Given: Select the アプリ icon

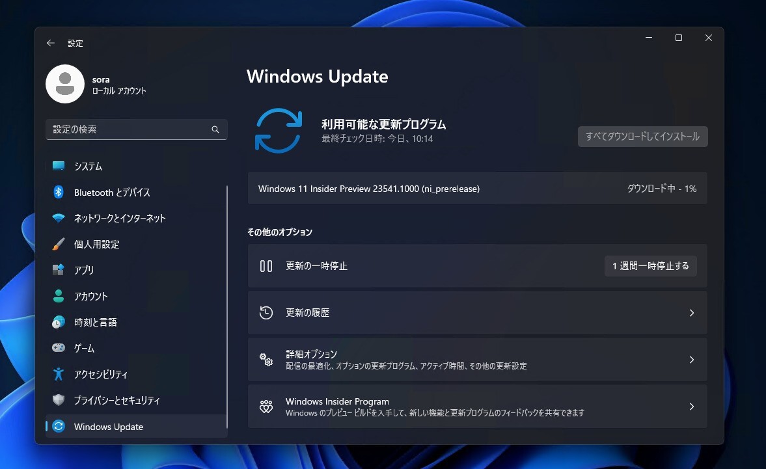Looking at the screenshot, I should pos(57,270).
